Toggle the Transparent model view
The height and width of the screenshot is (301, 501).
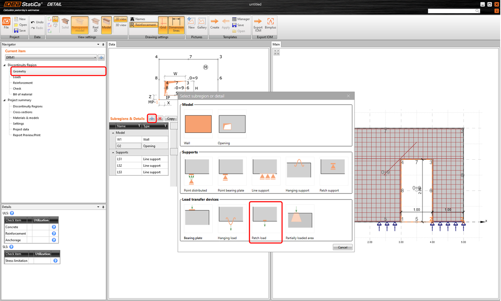coord(80,25)
